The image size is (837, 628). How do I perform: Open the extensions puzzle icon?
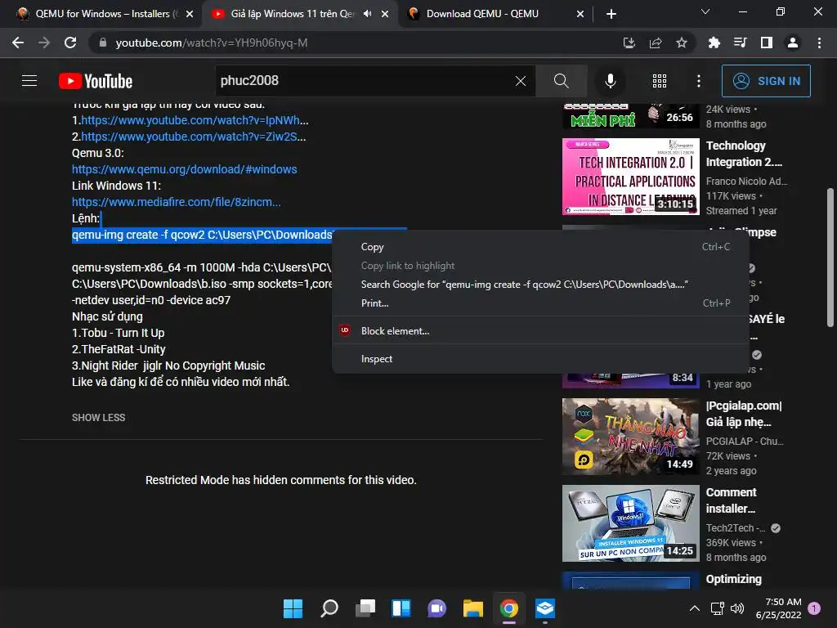(714, 43)
